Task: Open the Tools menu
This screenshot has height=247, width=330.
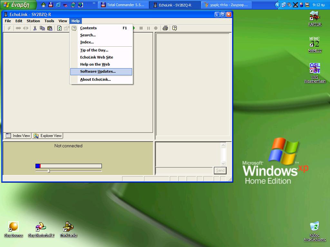Action: pyautogui.click(x=49, y=21)
